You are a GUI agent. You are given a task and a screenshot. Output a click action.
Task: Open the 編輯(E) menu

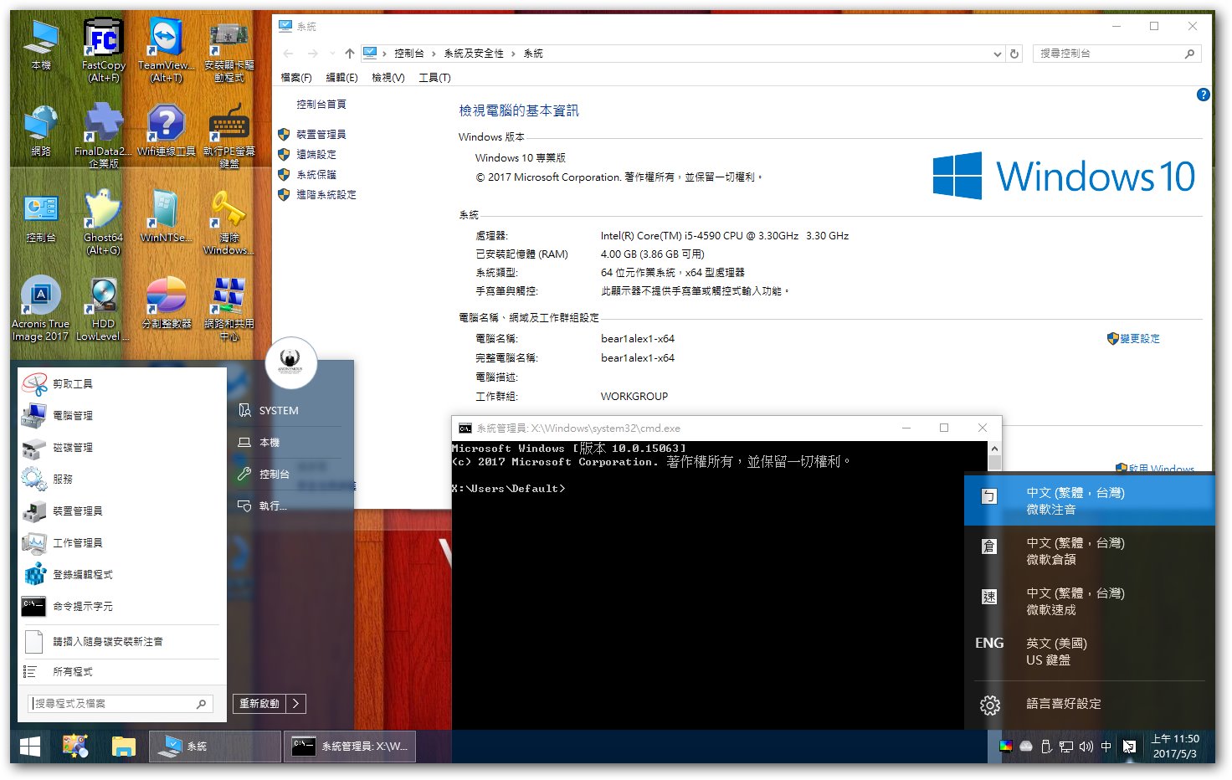tap(341, 78)
